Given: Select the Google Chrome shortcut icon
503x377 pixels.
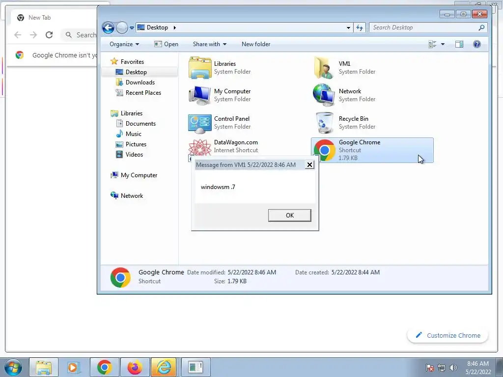Looking at the screenshot, I should [325, 150].
